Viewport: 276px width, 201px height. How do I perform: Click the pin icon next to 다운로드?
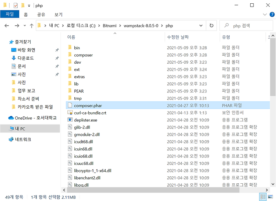(x=57, y=58)
